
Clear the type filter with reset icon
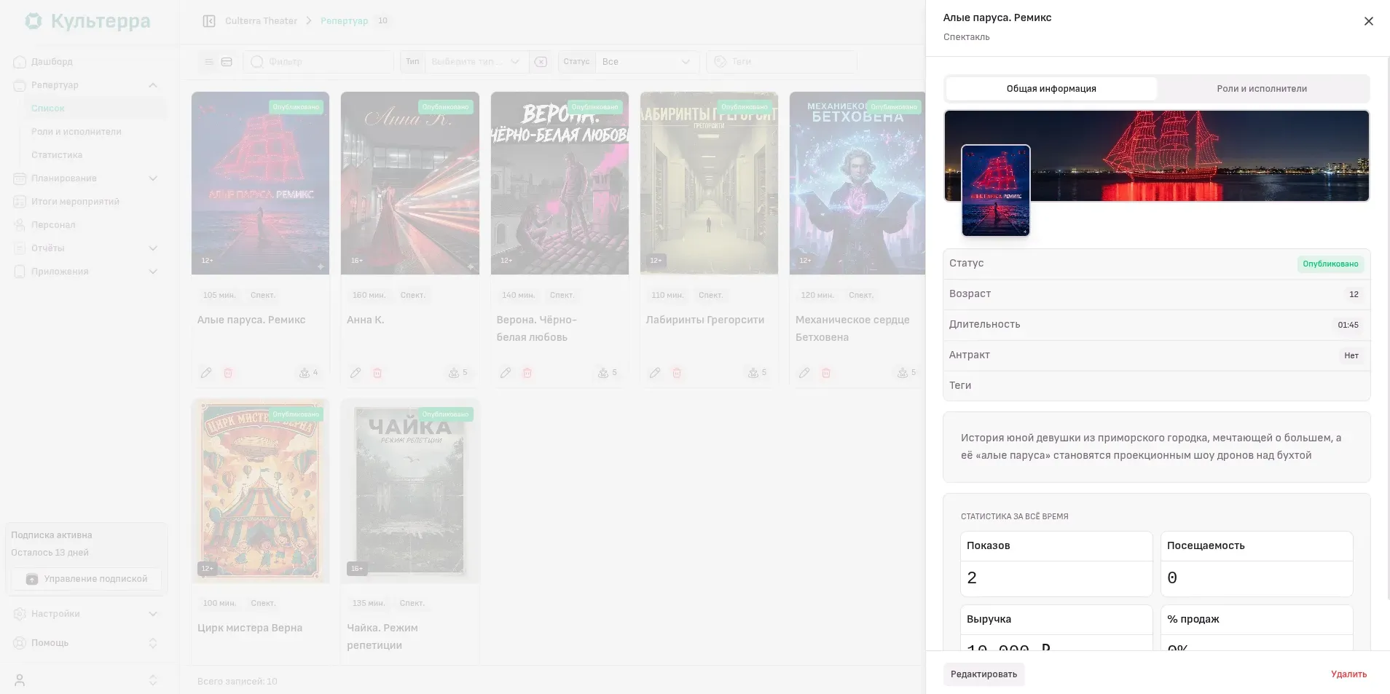pos(541,62)
